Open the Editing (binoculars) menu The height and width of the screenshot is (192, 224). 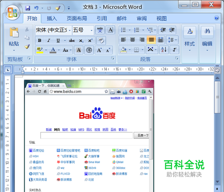(x=207, y=39)
